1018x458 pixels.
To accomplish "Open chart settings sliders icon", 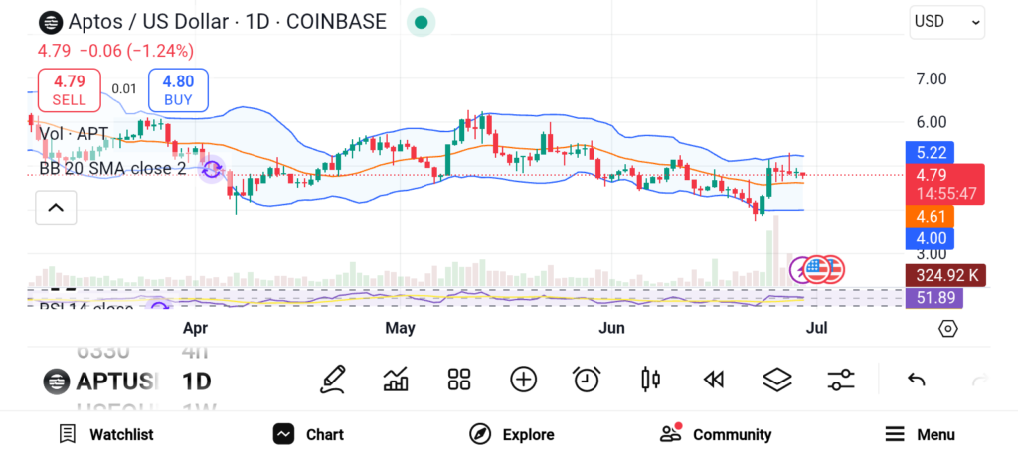I will coord(841,379).
